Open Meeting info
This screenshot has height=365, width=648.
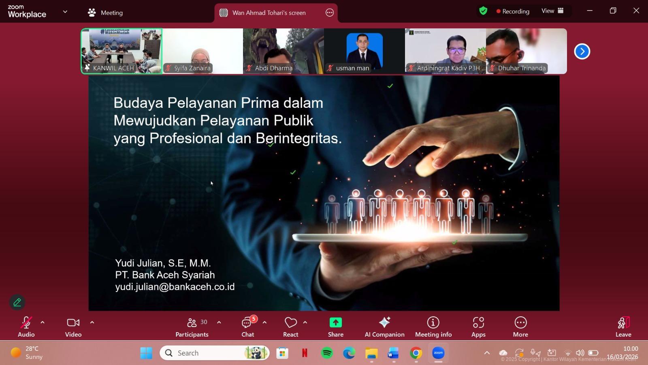(x=433, y=326)
